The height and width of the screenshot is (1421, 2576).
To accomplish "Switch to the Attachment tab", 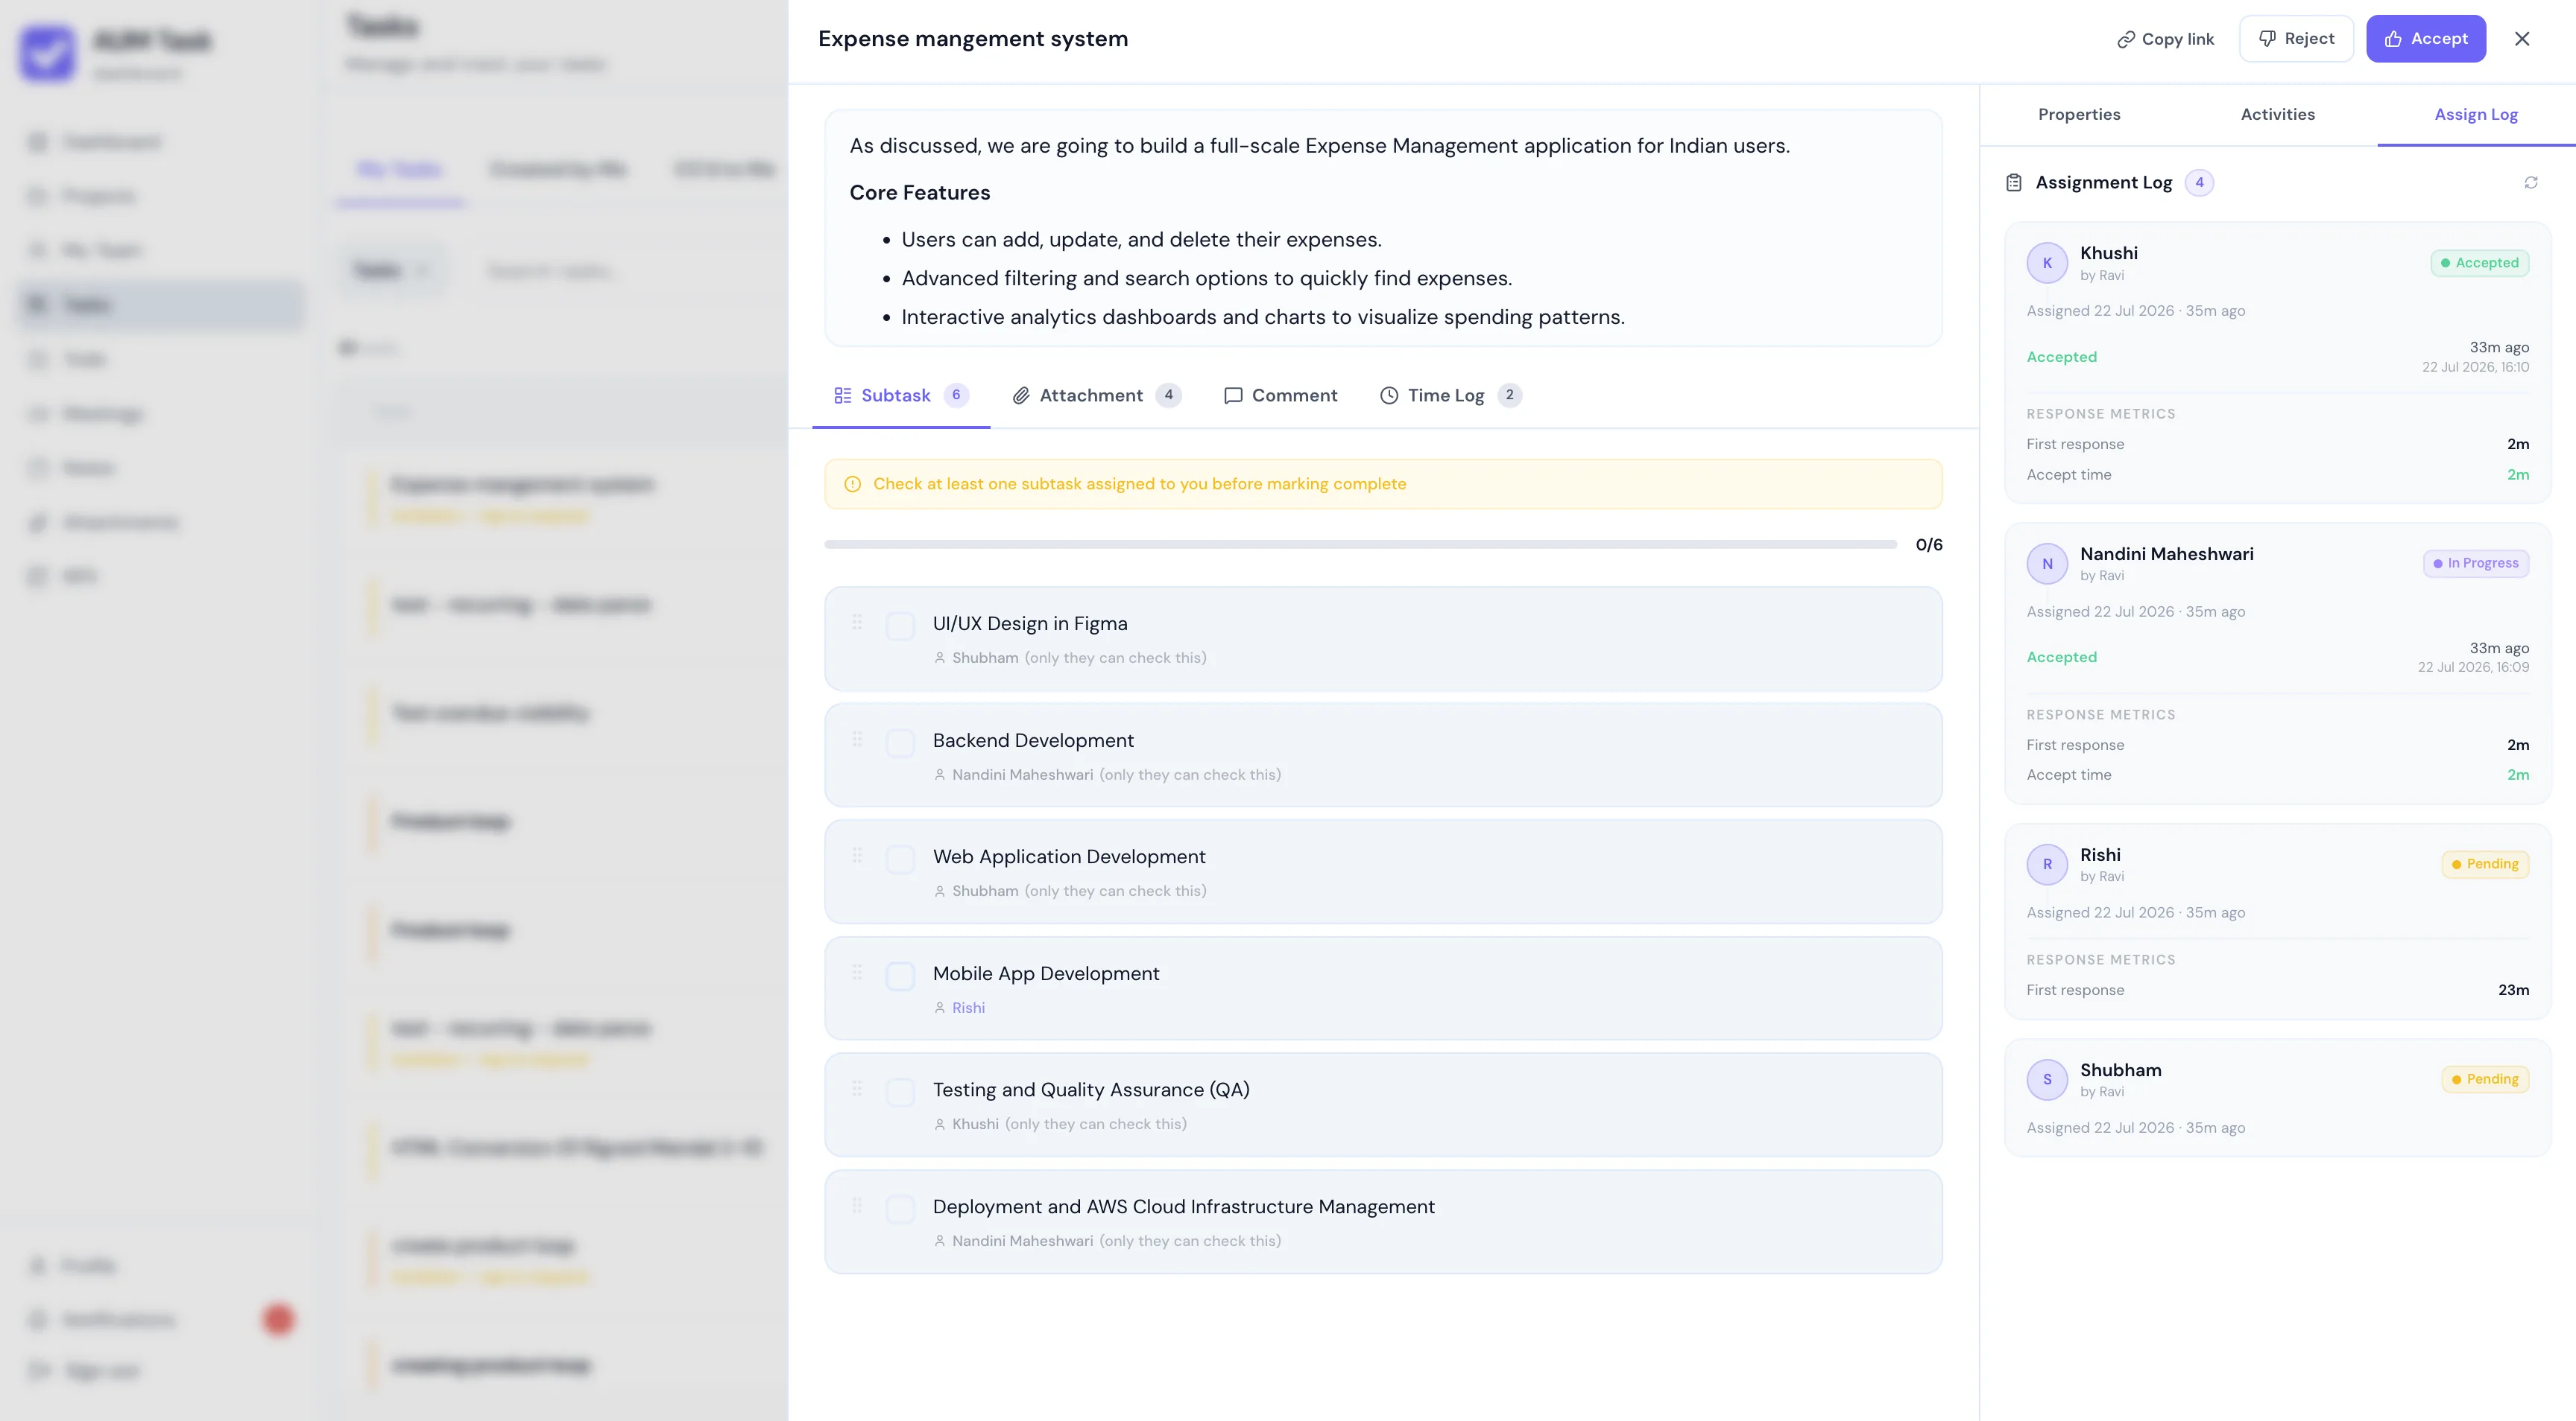I will pyautogui.click(x=1096, y=395).
